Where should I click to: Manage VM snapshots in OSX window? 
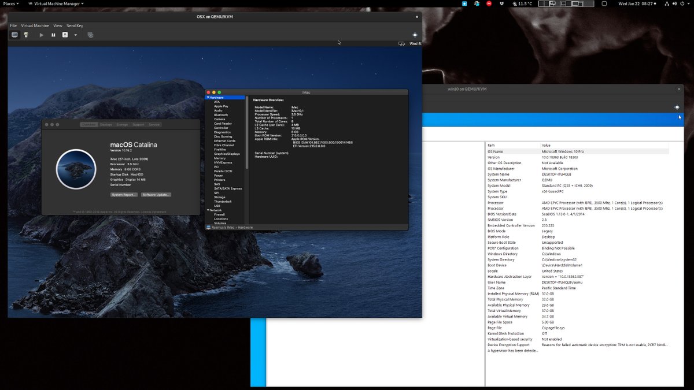click(90, 35)
